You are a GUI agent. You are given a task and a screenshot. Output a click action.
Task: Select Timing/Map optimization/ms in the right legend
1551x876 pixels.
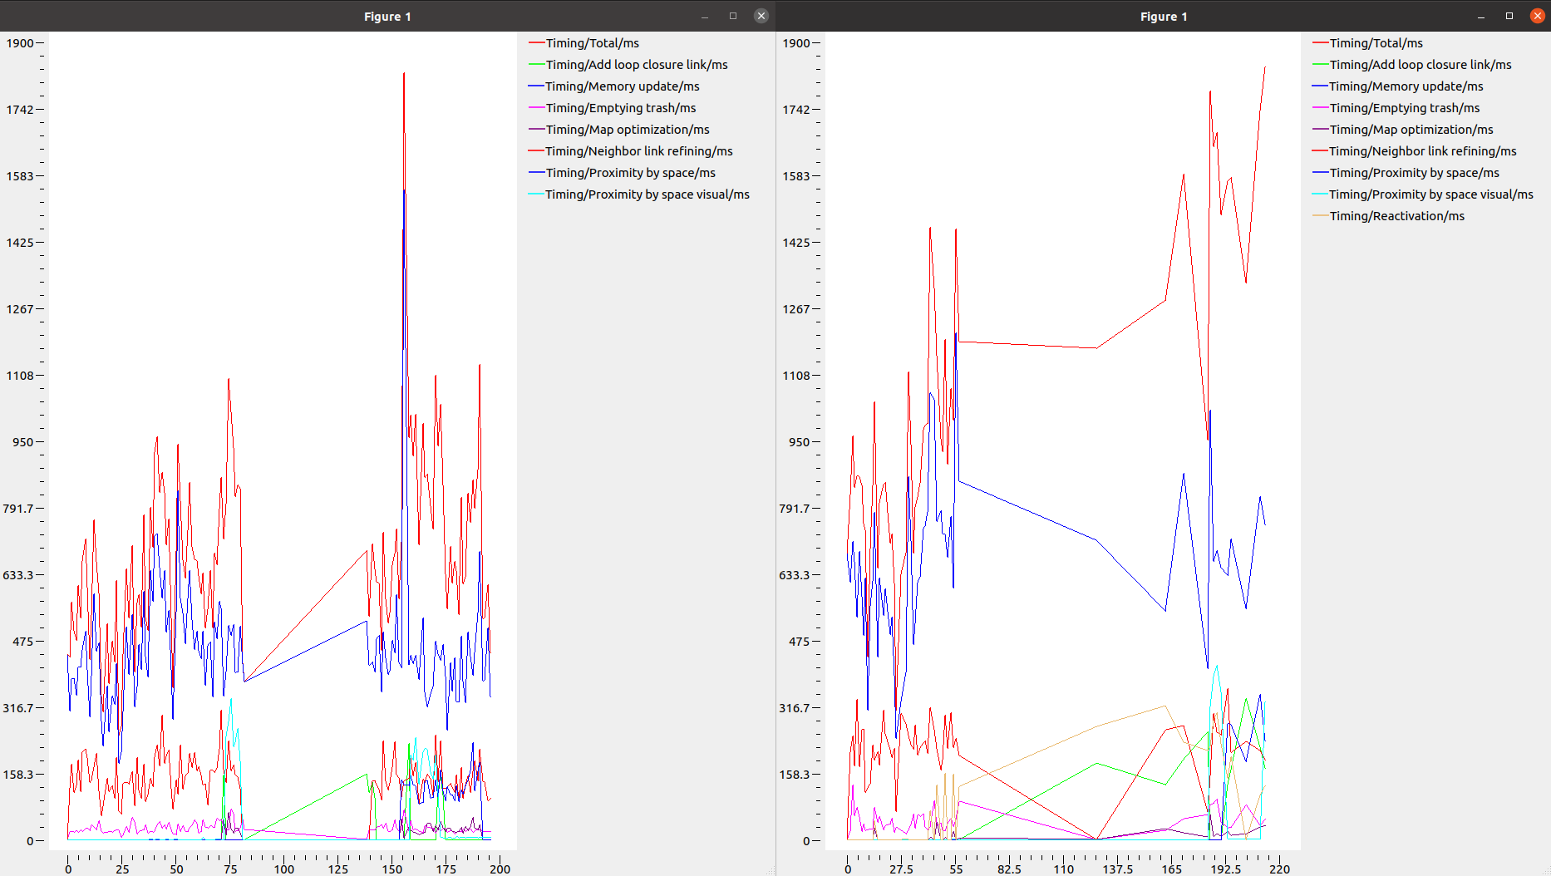[1411, 130]
